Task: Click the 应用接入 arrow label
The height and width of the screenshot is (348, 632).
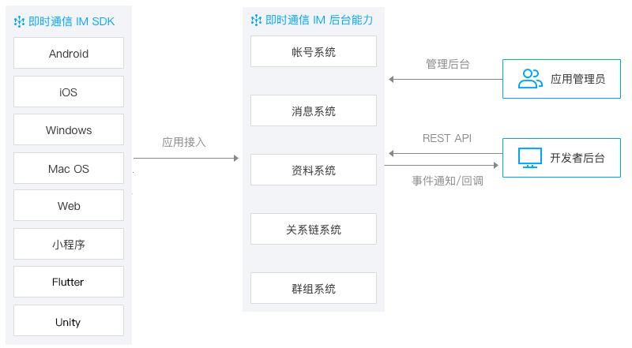Action: 184,142
